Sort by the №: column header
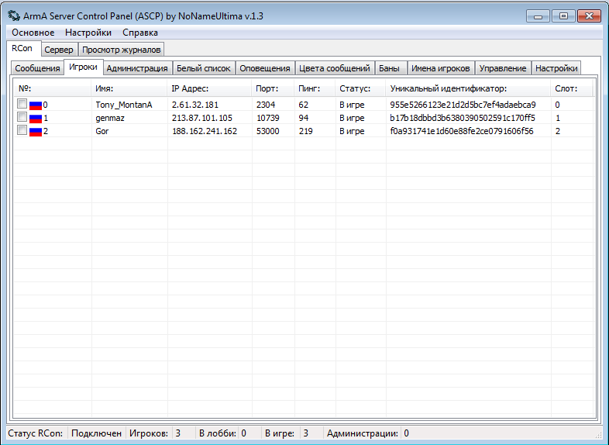The height and width of the screenshot is (445, 609). point(53,88)
